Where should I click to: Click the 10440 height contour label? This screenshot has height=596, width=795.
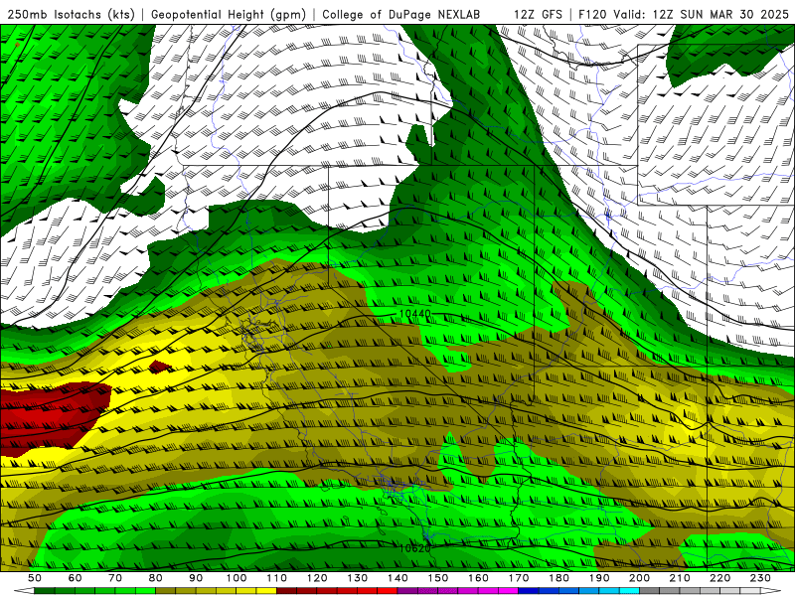point(414,314)
